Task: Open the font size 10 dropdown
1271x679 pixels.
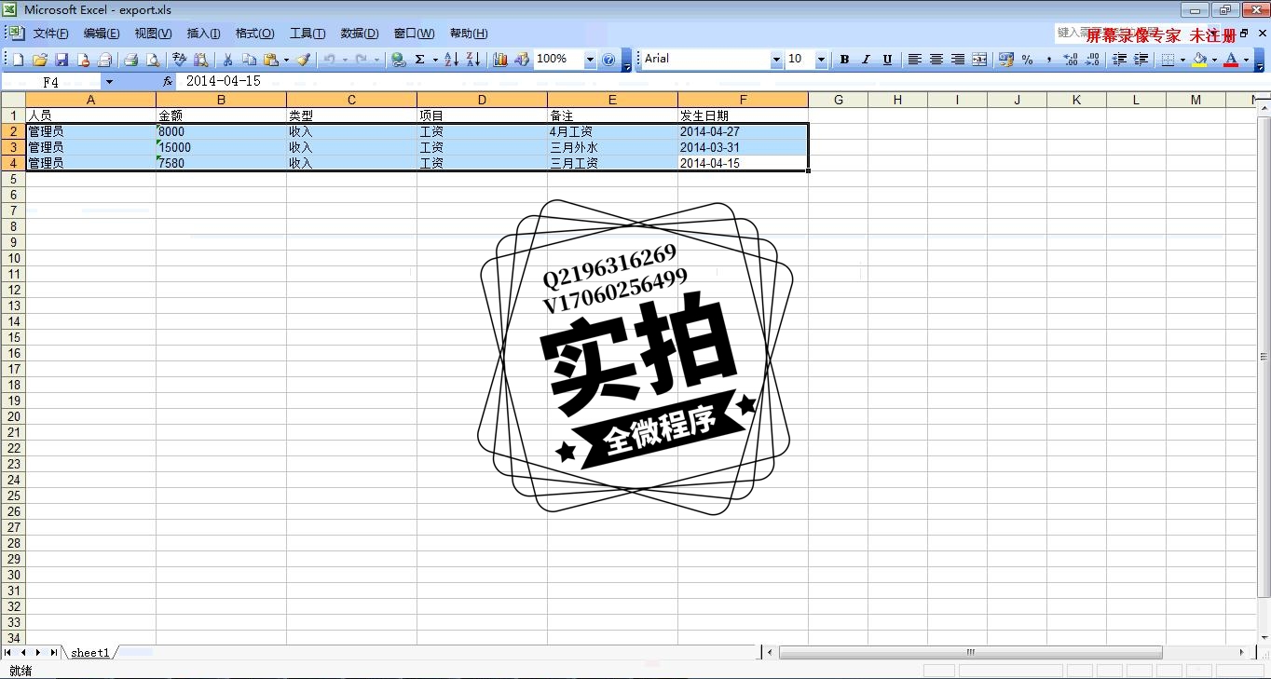Action: point(821,60)
